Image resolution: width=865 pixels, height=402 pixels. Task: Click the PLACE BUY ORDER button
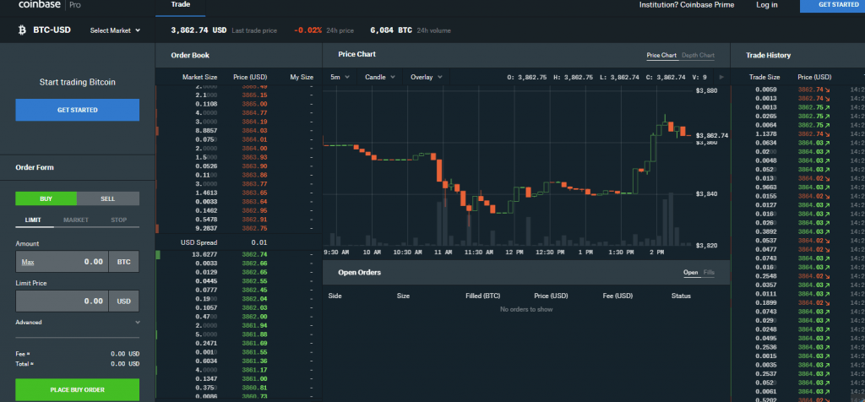[77, 390]
